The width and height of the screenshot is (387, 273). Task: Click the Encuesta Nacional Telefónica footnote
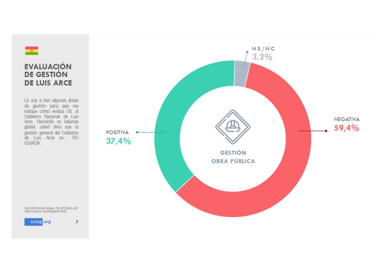(x=51, y=210)
